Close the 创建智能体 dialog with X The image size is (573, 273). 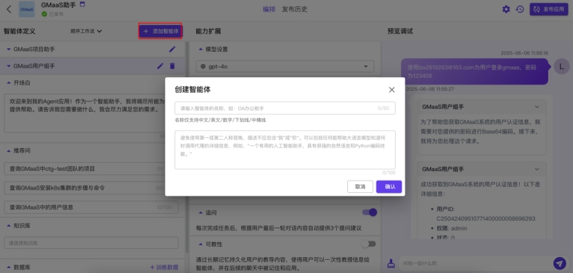[391, 90]
